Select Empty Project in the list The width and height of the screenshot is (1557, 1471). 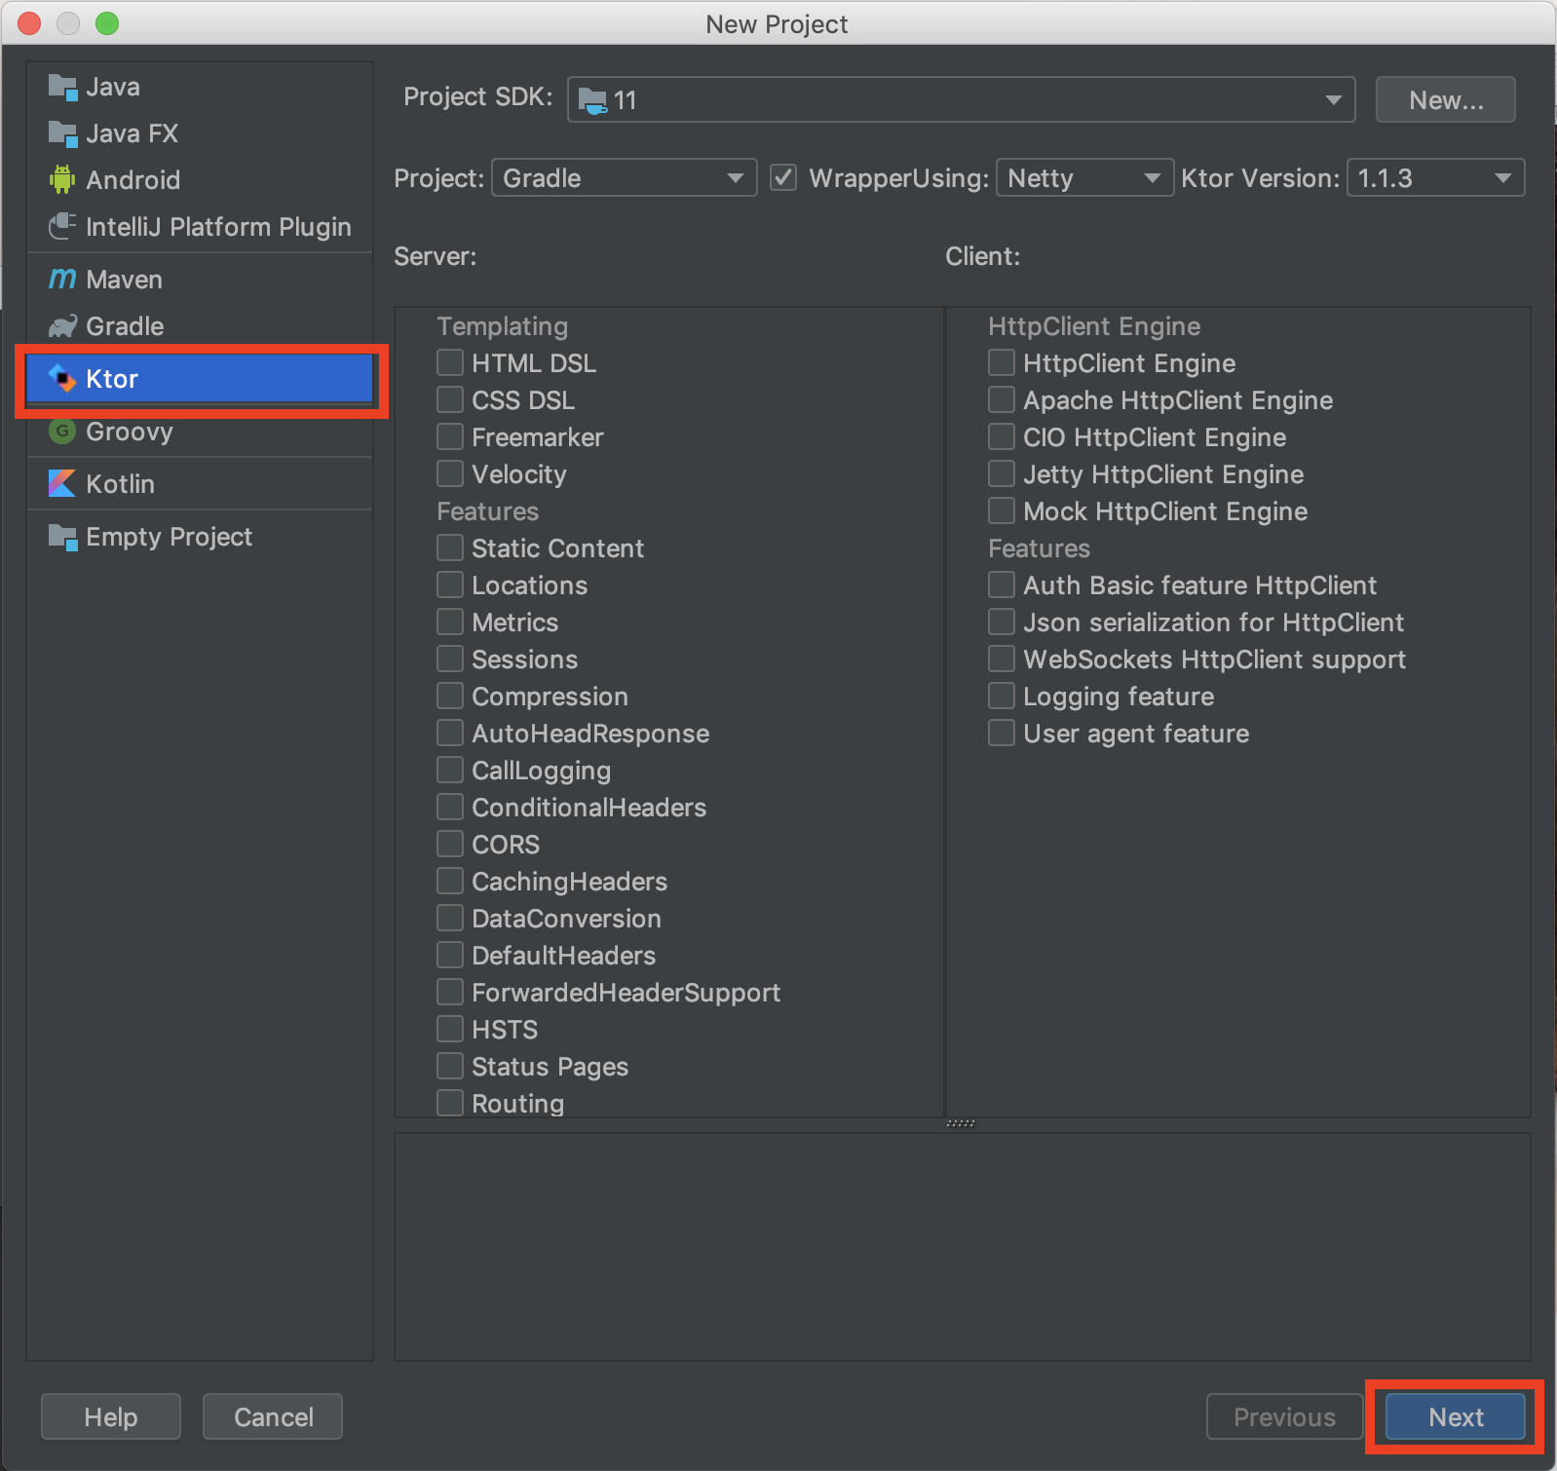click(x=200, y=537)
